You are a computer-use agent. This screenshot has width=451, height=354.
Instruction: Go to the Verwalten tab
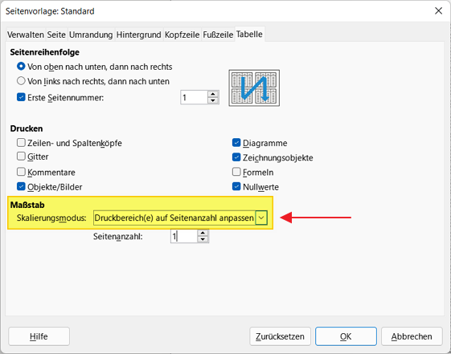[26, 35]
